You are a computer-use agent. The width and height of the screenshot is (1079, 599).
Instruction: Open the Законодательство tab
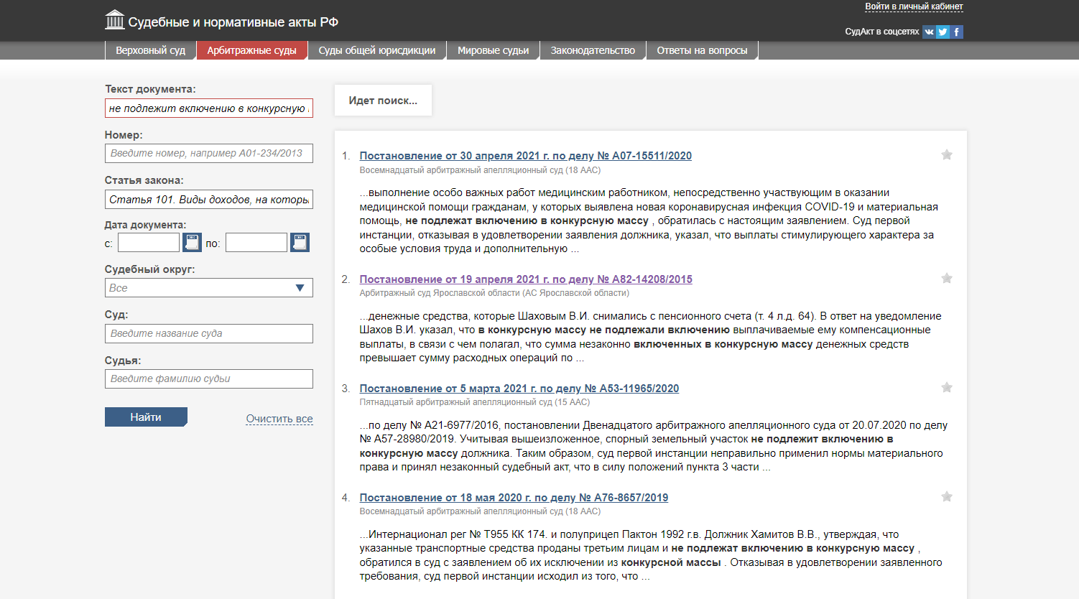point(593,50)
